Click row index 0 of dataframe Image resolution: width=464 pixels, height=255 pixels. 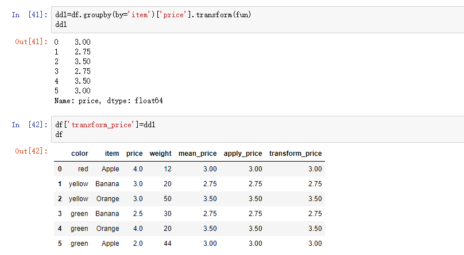(60, 169)
